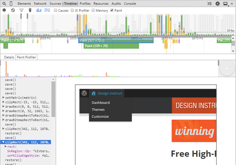Click the garbage collect trash icon

tap(30, 10)
